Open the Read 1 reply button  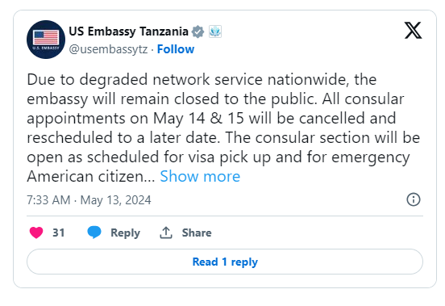pyautogui.click(x=225, y=262)
